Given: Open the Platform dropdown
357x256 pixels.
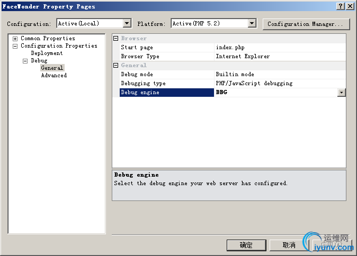Looking at the screenshot, I should pyautogui.click(x=252, y=23).
